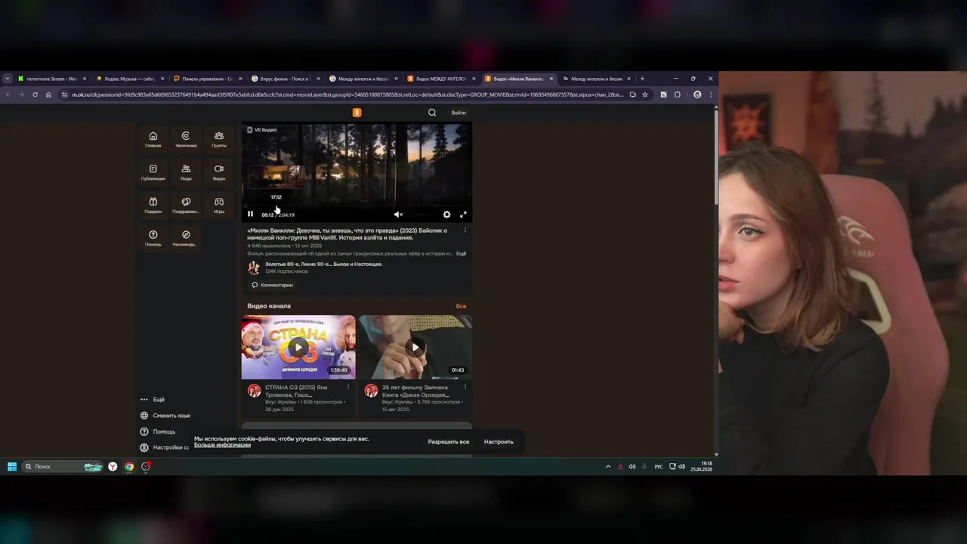This screenshot has height=544, width=967.
Task: Open Chrome from the taskbar
Action: click(129, 466)
